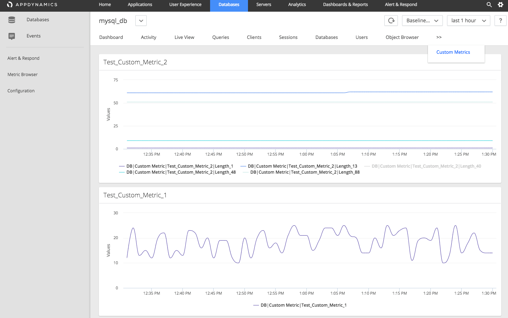Toggle Length_48 series in chart legend
The height and width of the screenshot is (318, 508).
(x=177, y=172)
